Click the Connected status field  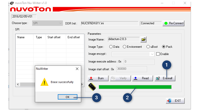click(x=150, y=23)
